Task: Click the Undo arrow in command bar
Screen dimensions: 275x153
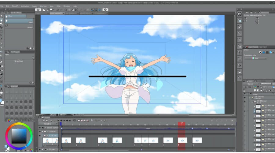Action: coord(57,10)
